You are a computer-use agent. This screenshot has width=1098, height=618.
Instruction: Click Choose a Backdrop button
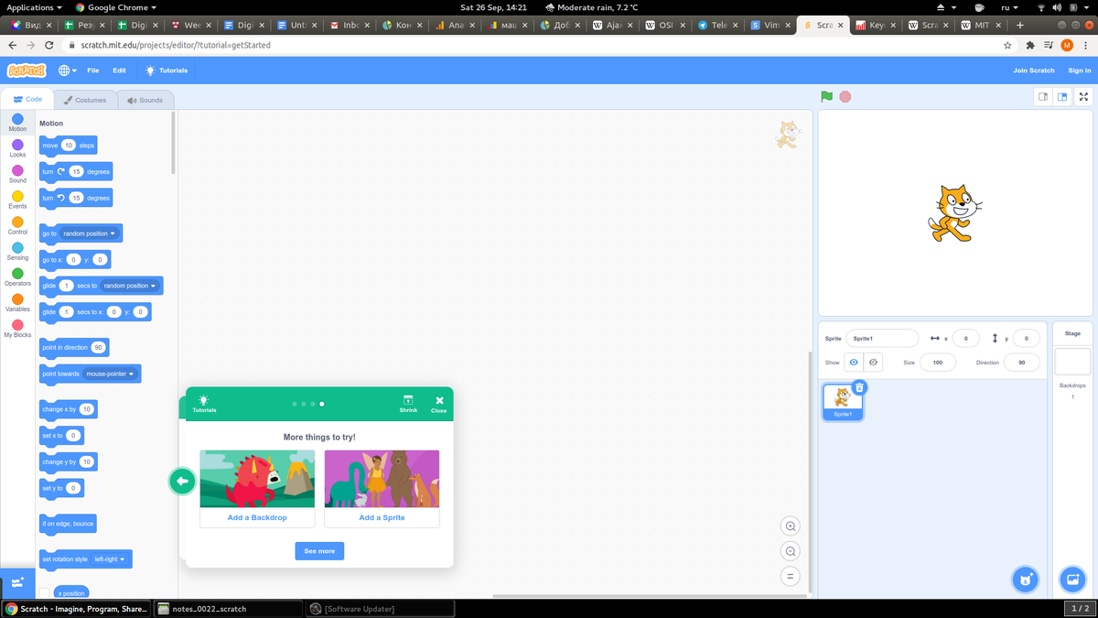tap(1072, 579)
